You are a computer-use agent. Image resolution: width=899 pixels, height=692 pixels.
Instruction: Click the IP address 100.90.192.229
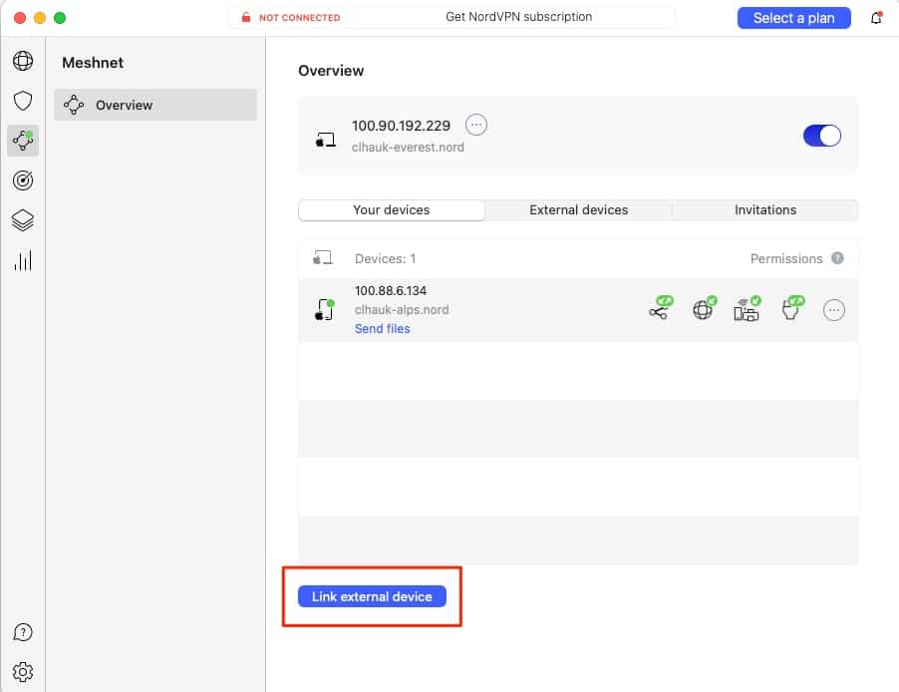pyautogui.click(x=401, y=126)
